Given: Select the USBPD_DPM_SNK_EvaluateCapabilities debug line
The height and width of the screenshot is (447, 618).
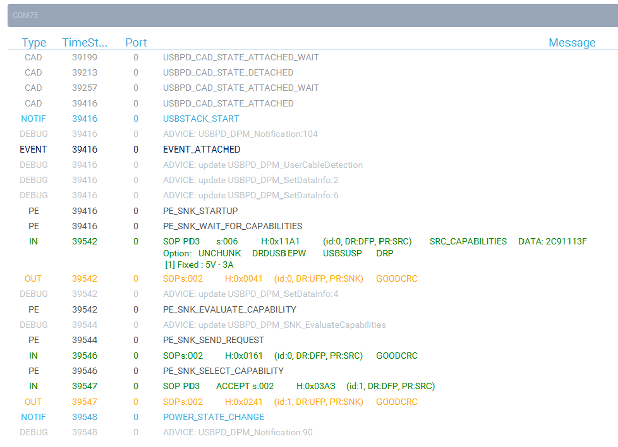Looking at the screenshot, I should pos(274,325).
